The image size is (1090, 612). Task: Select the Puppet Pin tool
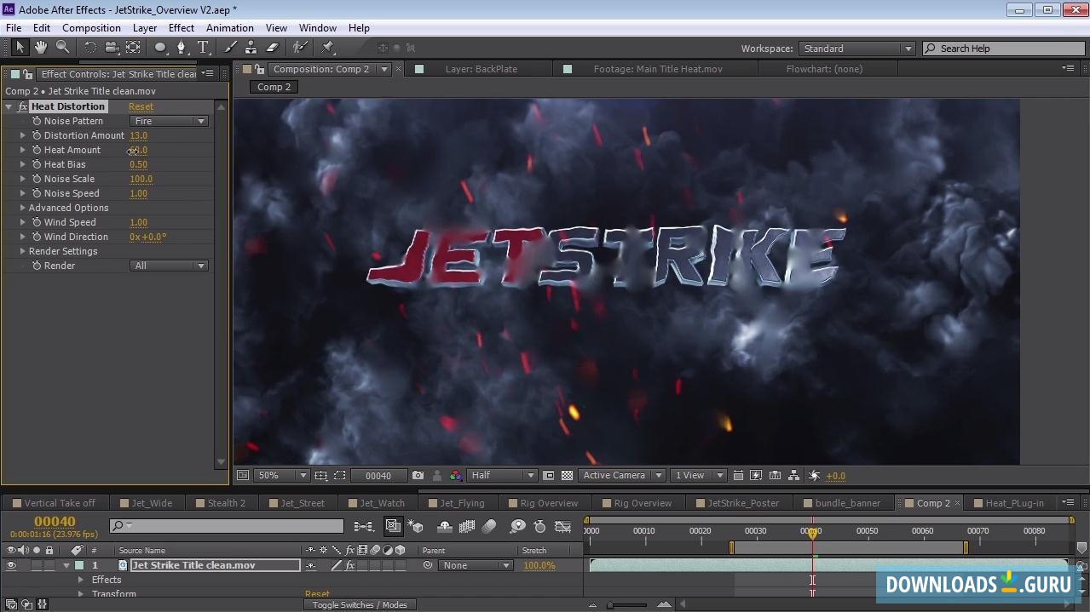[327, 48]
